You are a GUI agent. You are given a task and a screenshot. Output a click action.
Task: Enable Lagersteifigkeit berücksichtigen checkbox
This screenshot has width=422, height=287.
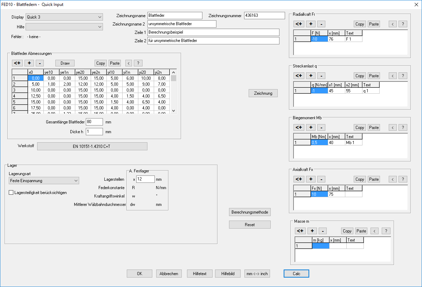11,192
